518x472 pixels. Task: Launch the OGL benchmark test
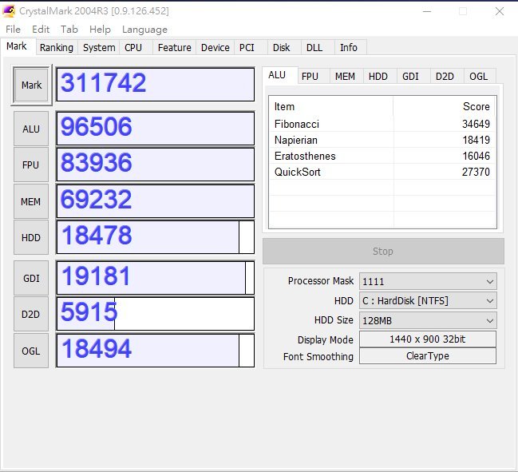point(32,351)
